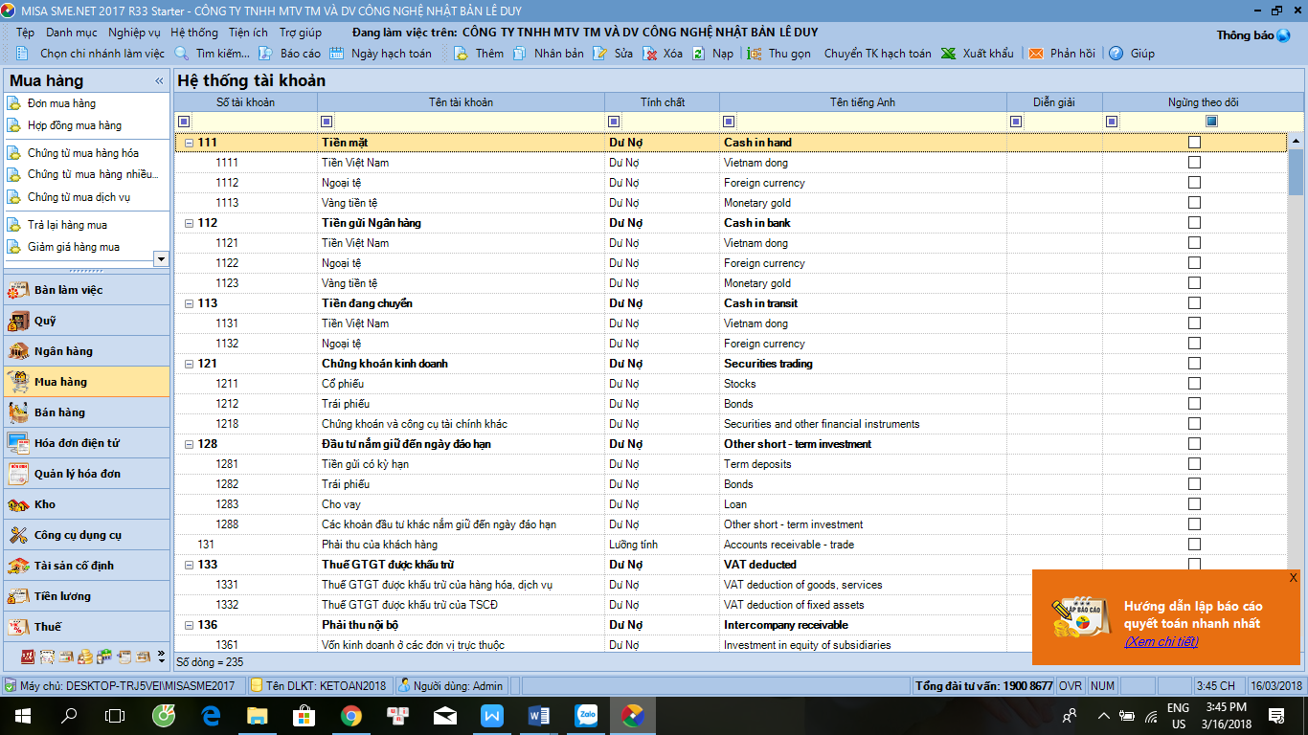1308x735 pixels.
Task: Click Chuyển TK hạch toán button
Action: (877, 54)
